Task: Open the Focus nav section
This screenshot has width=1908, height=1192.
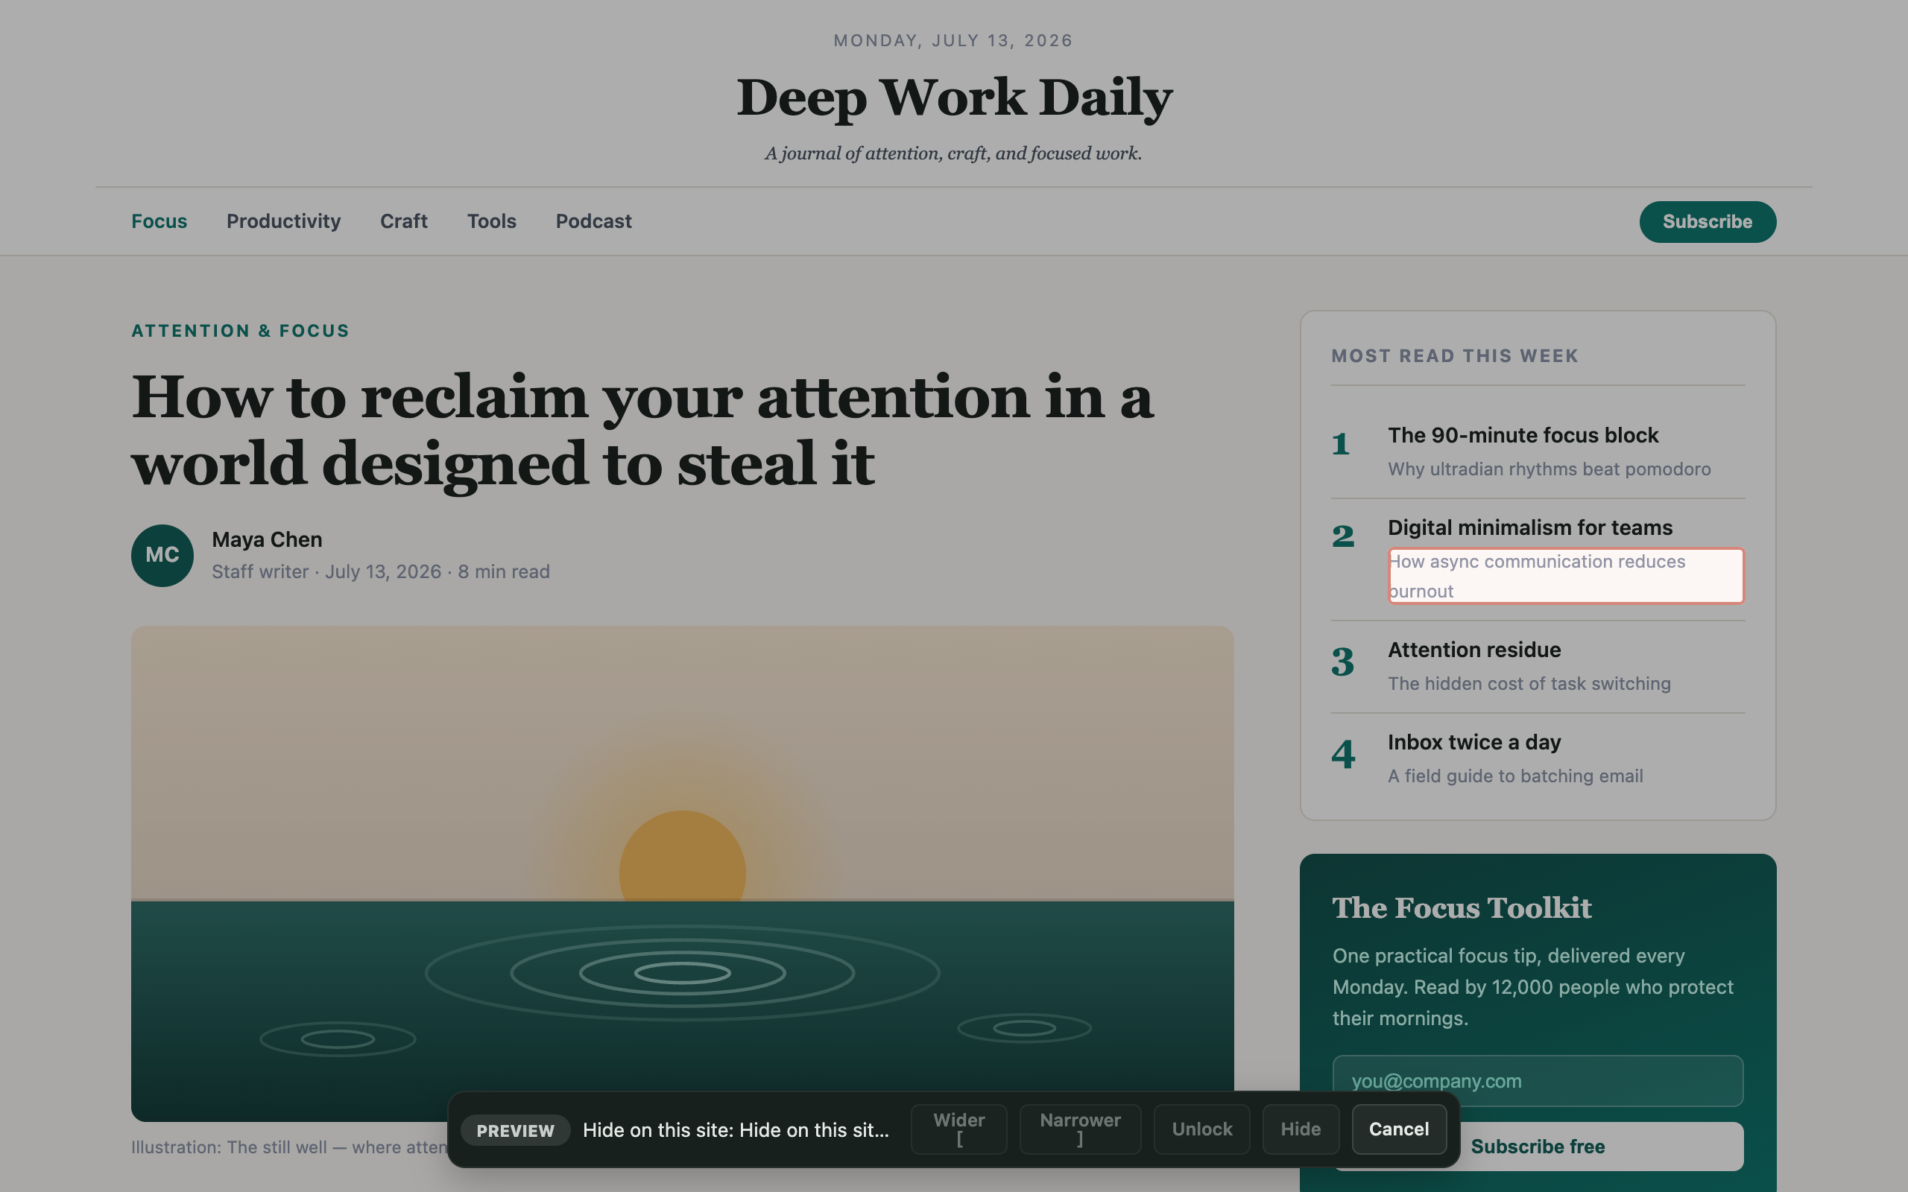Action: pyautogui.click(x=159, y=221)
